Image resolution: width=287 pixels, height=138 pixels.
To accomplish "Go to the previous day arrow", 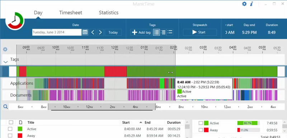I will 93,32.
